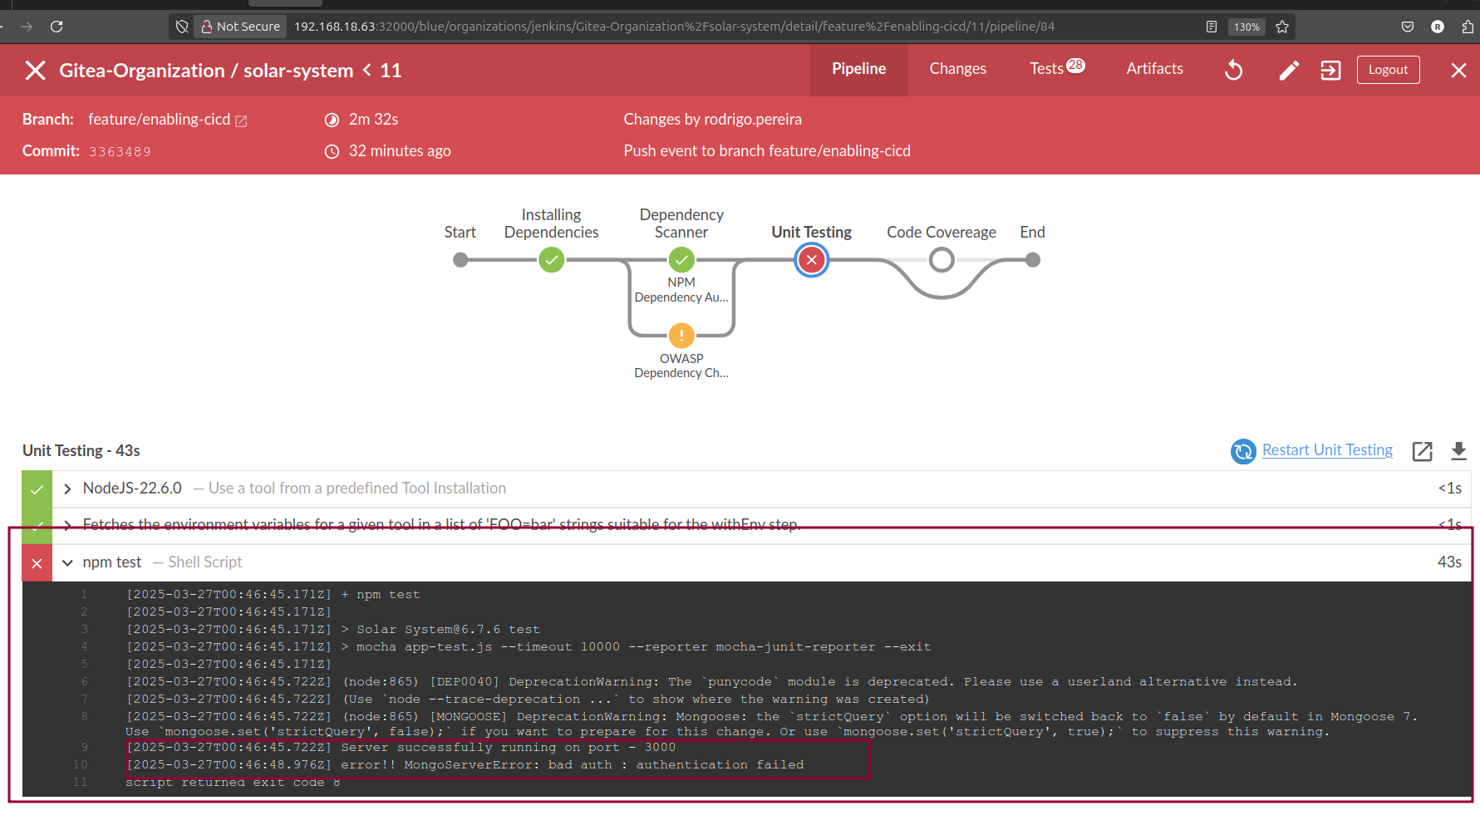Click the mocha app-test.js command log line
Viewport: 1480px width, 815px height.
pyautogui.click(x=529, y=647)
